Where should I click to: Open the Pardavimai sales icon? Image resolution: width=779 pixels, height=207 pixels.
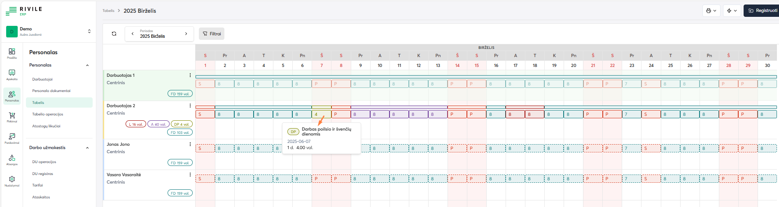[12, 138]
